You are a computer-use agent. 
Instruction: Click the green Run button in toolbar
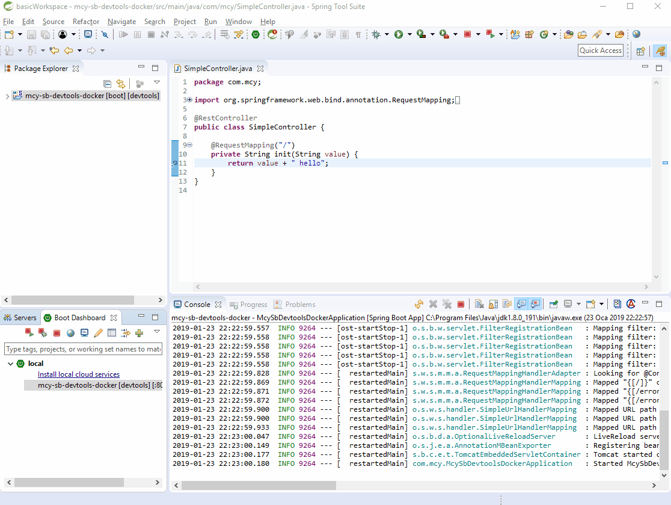click(x=398, y=35)
